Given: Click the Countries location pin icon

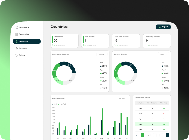Looking at the screenshot, I should coord(17,41).
